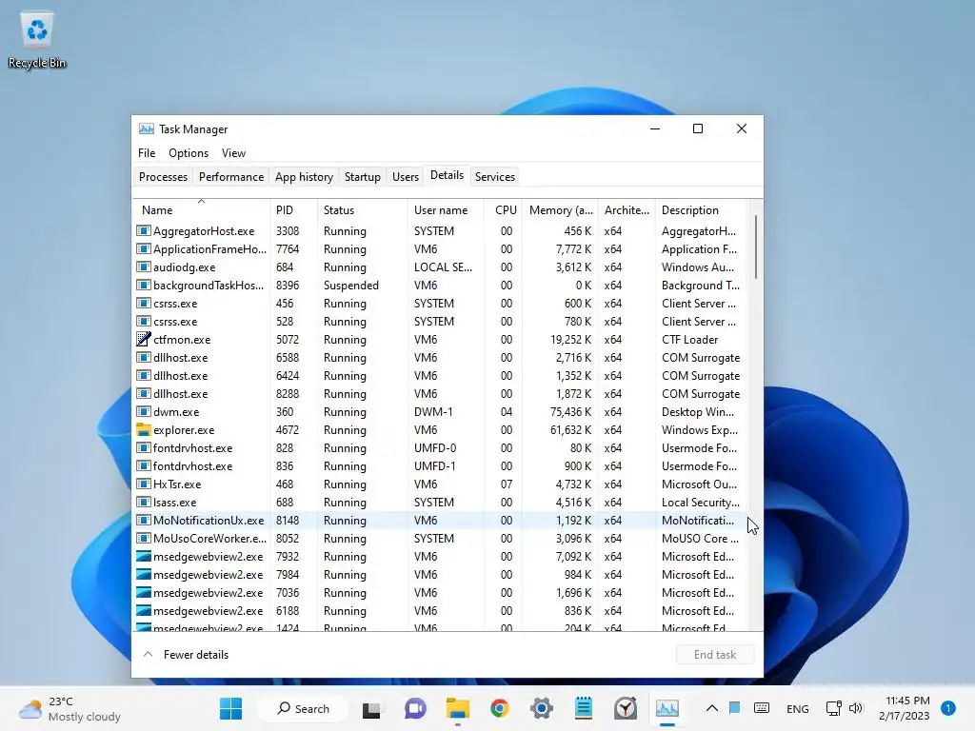The image size is (975, 731).
Task: Sort by the Description column header
Action: point(701,210)
